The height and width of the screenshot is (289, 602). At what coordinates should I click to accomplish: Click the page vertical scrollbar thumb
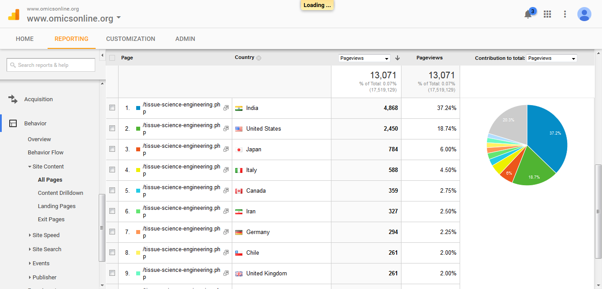[x=598, y=211]
